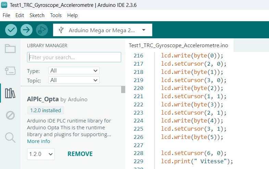Image resolution: width=269 pixels, height=169 pixels.
Task: Open Search using the magnifier icon
Action: tap(10, 138)
